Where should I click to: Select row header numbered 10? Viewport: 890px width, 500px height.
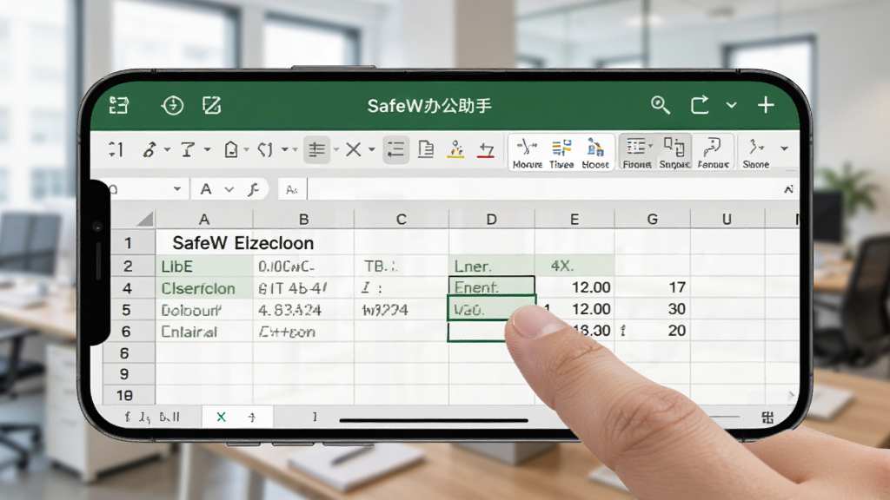(126, 395)
